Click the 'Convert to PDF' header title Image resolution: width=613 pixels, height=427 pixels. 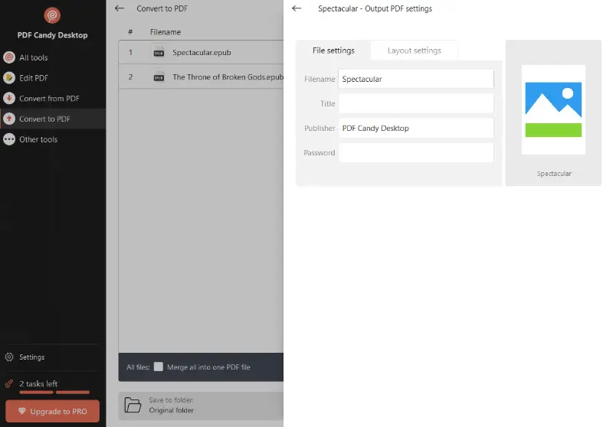[x=162, y=8]
